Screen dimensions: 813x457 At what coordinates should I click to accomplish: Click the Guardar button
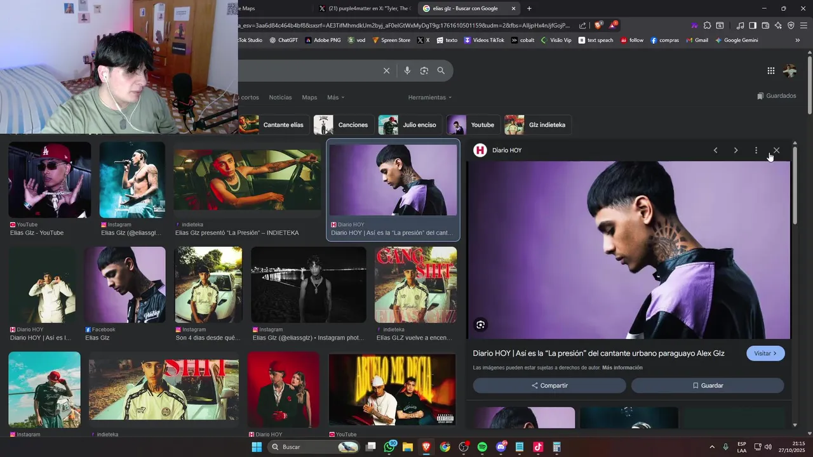(708, 385)
